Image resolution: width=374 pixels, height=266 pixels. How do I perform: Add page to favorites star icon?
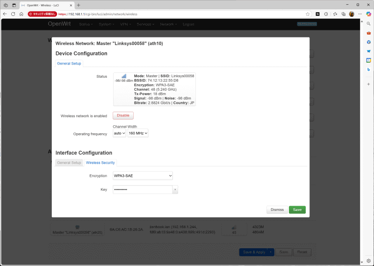pos(308,14)
